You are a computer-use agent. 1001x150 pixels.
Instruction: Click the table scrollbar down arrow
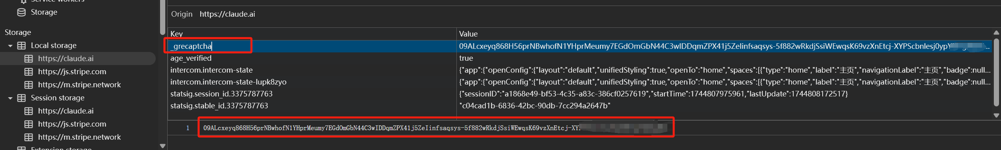(996, 115)
